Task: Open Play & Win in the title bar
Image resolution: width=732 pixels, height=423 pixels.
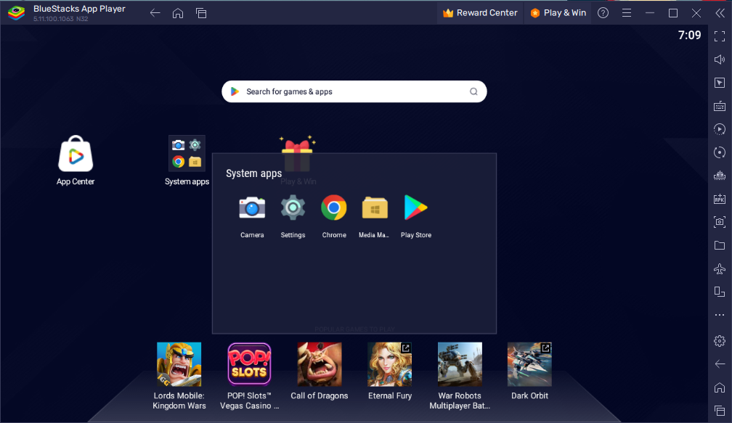Action: tap(558, 13)
